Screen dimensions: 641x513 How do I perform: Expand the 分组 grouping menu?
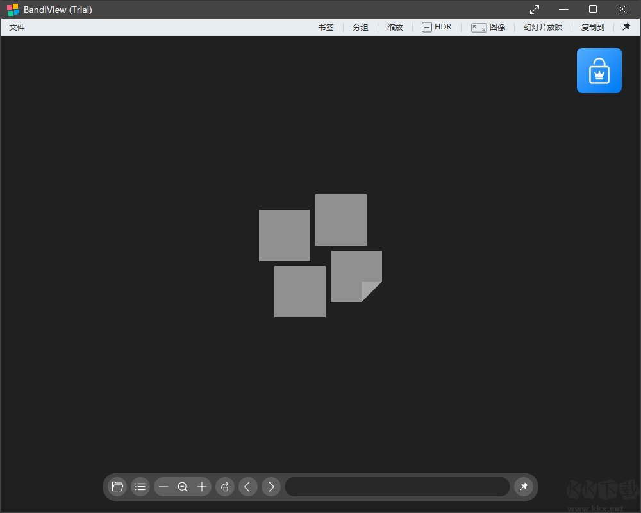coord(360,27)
